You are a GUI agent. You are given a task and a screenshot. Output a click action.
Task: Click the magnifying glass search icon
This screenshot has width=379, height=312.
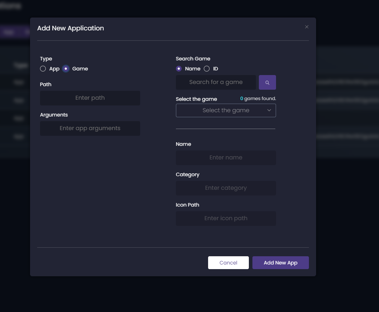pyautogui.click(x=267, y=82)
